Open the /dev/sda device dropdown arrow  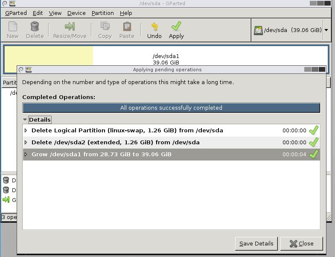[326, 30]
